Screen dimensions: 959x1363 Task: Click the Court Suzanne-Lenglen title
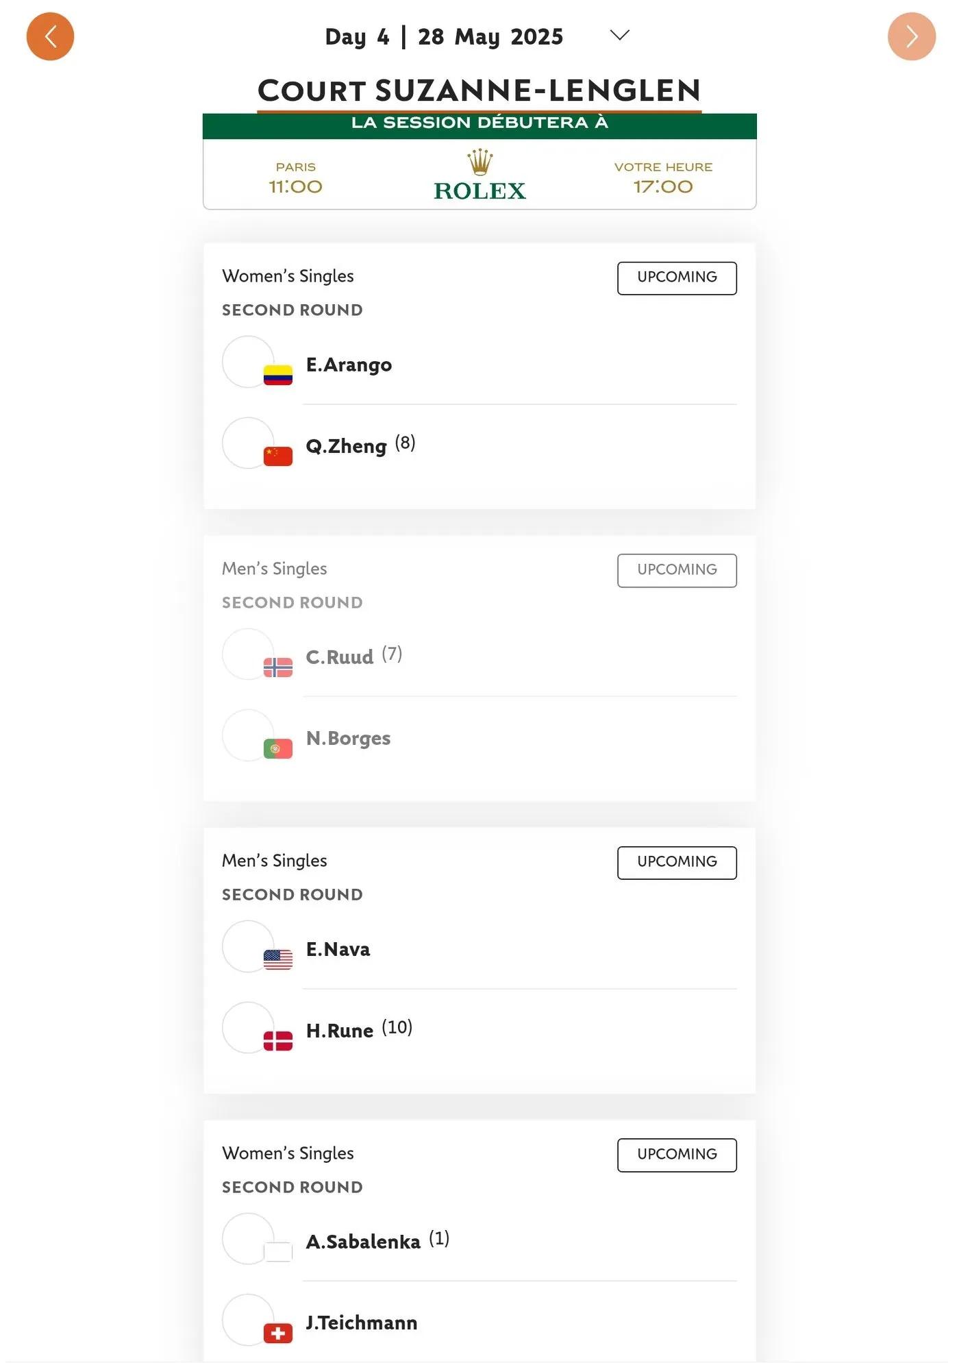tap(480, 90)
